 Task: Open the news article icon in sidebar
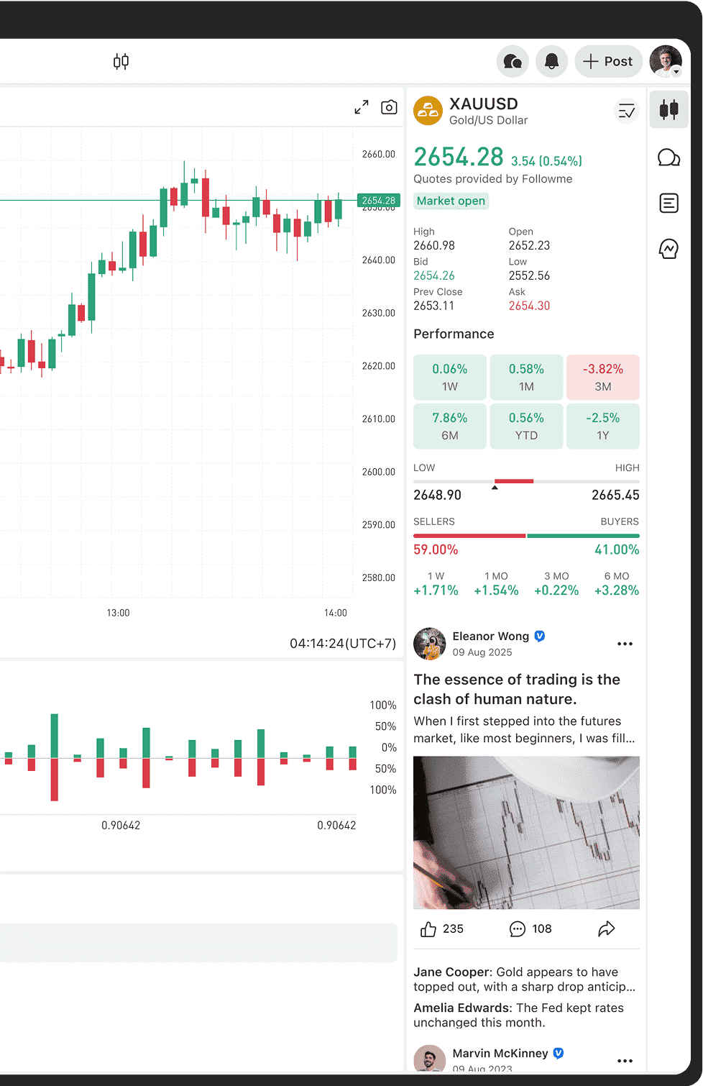668,204
